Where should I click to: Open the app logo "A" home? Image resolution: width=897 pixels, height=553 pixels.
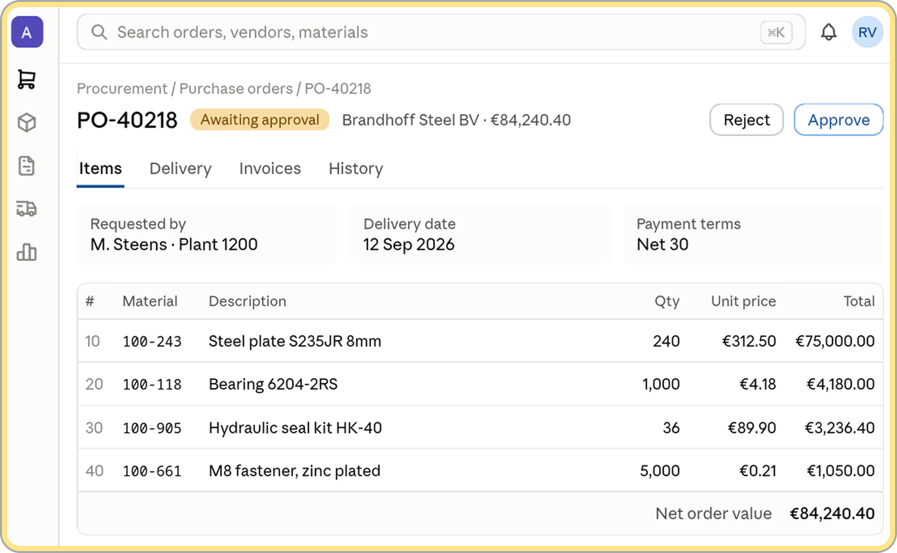click(x=27, y=32)
